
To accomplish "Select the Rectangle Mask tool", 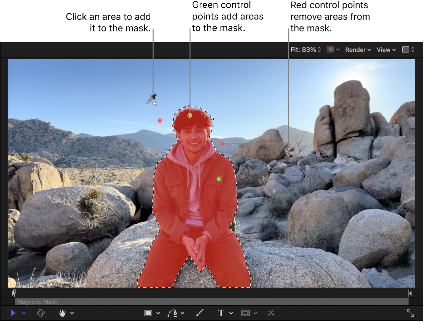I will click(246, 313).
